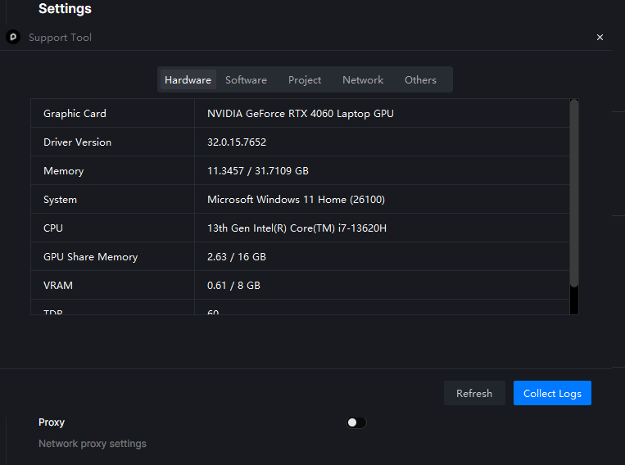Click the Collect Logs button

click(x=552, y=393)
